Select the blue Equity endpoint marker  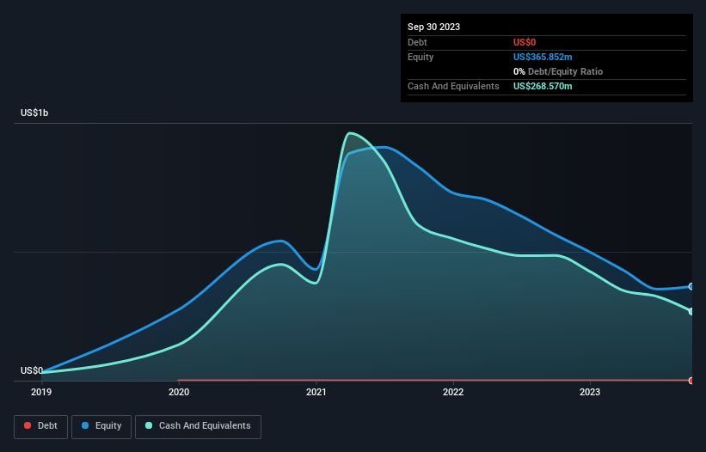tap(691, 286)
